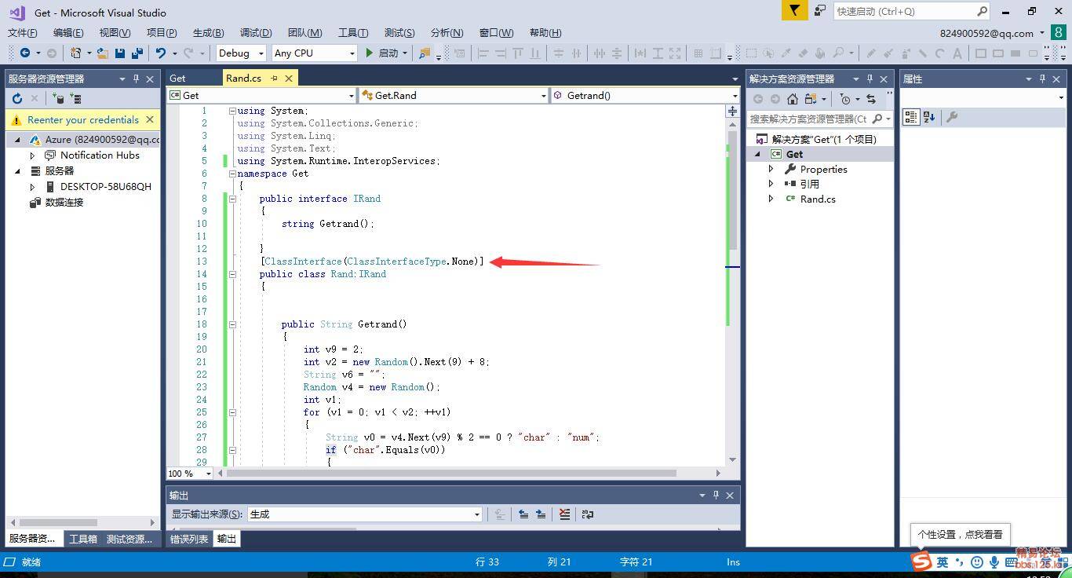Screen dimensions: 1072x578
Task: Collapse the Getrand method code block
Action: pyautogui.click(x=232, y=324)
